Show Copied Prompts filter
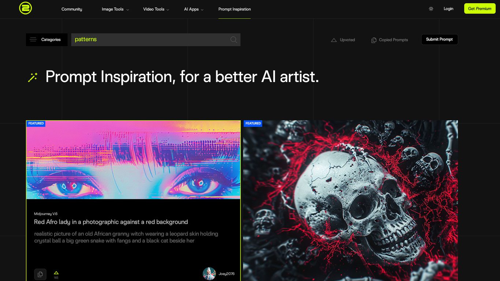 pos(389,40)
